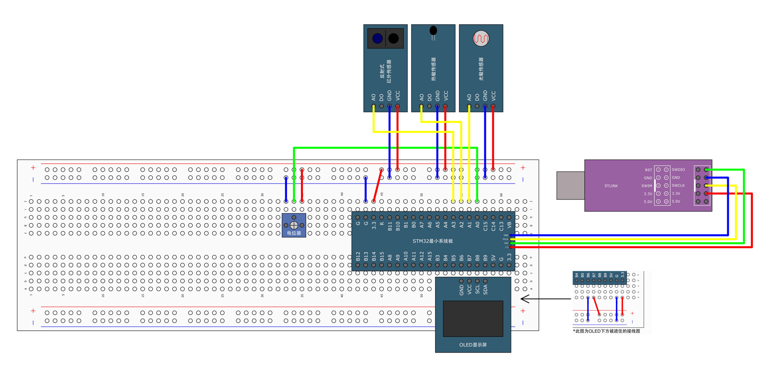Image resolution: width=777 pixels, height=391 pixels.
Task: Click the SDA pin label on the OLED
Action: coord(485,290)
